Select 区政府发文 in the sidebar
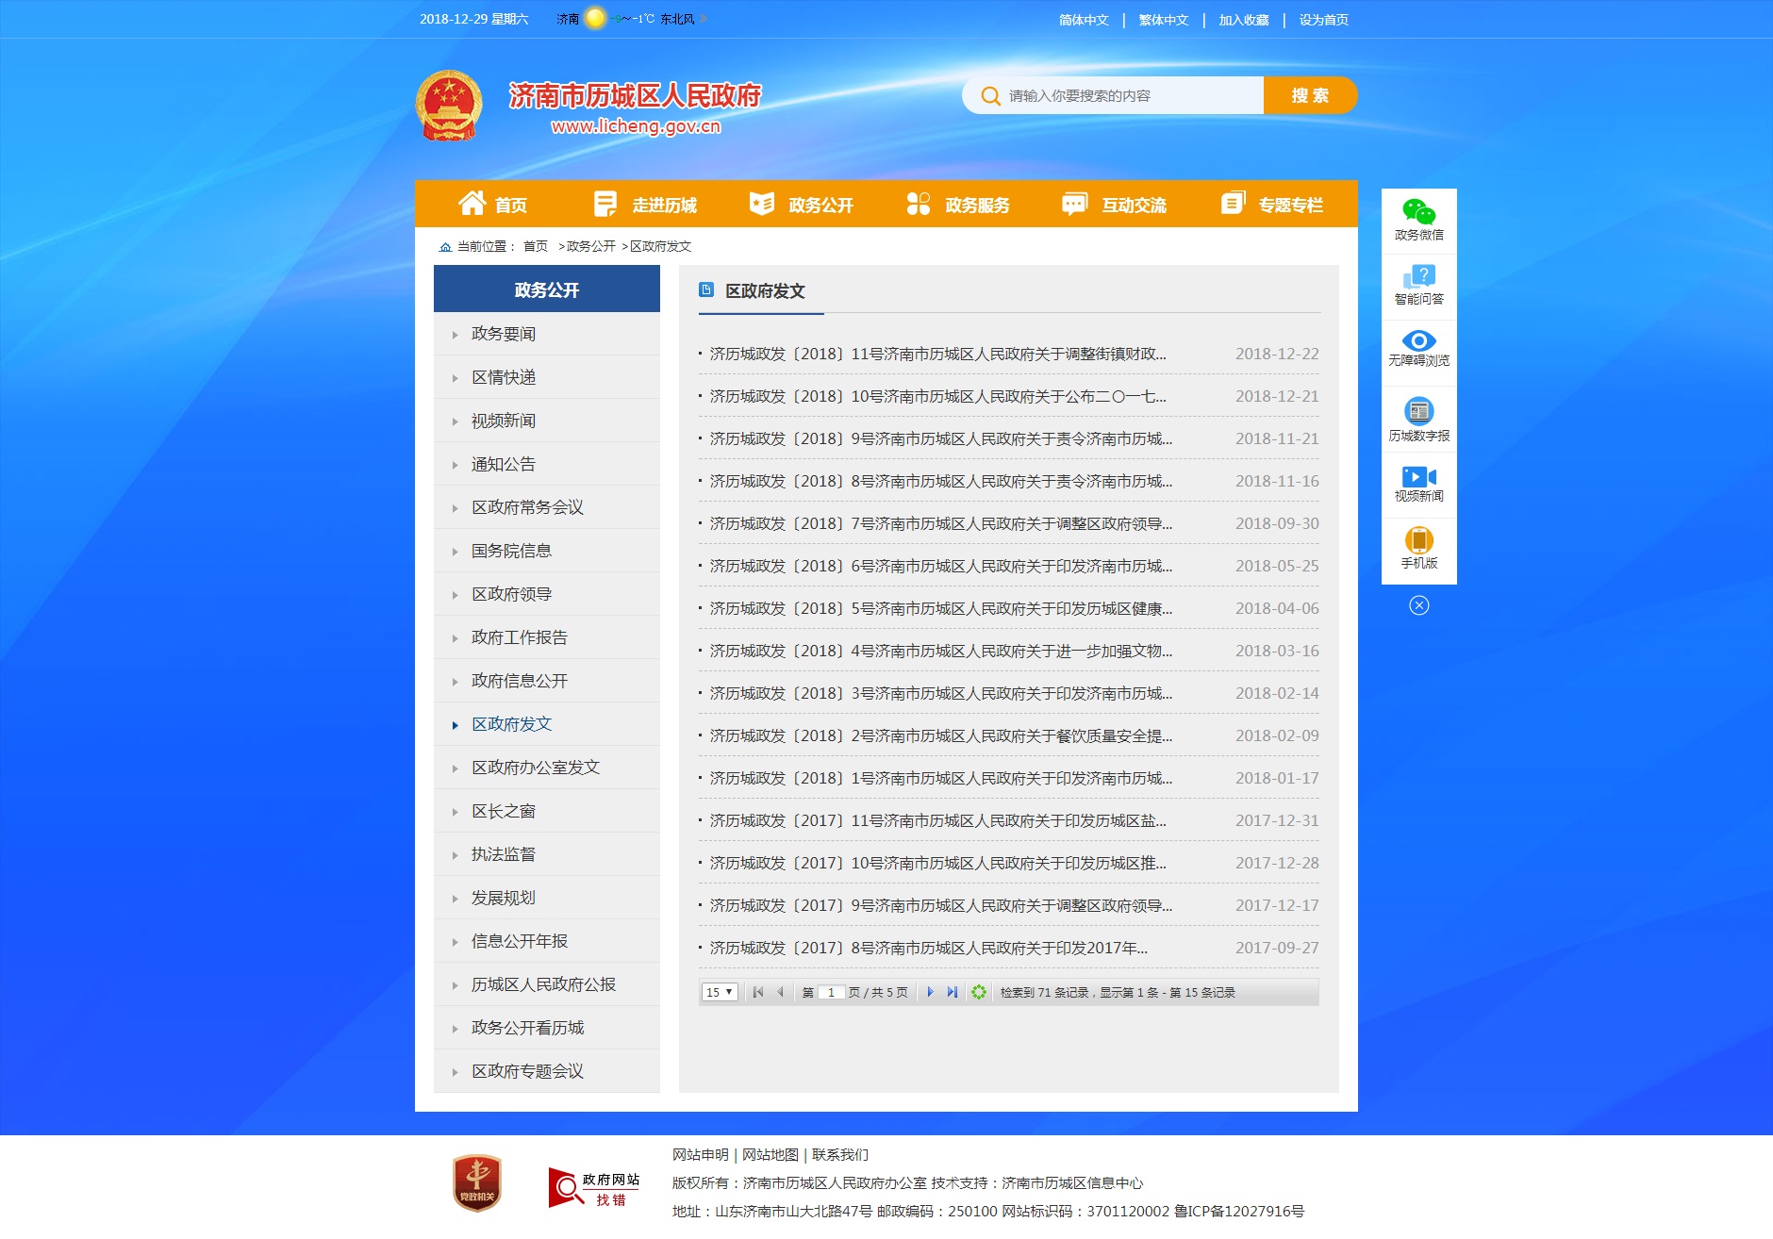Image resolution: width=1773 pixels, height=1239 pixels. coord(547,724)
